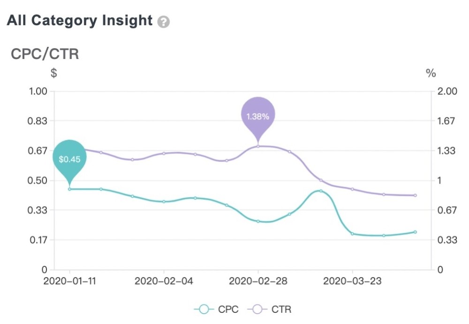
Task: Select CTR data point at 2020-02-28
Action: coord(258,147)
